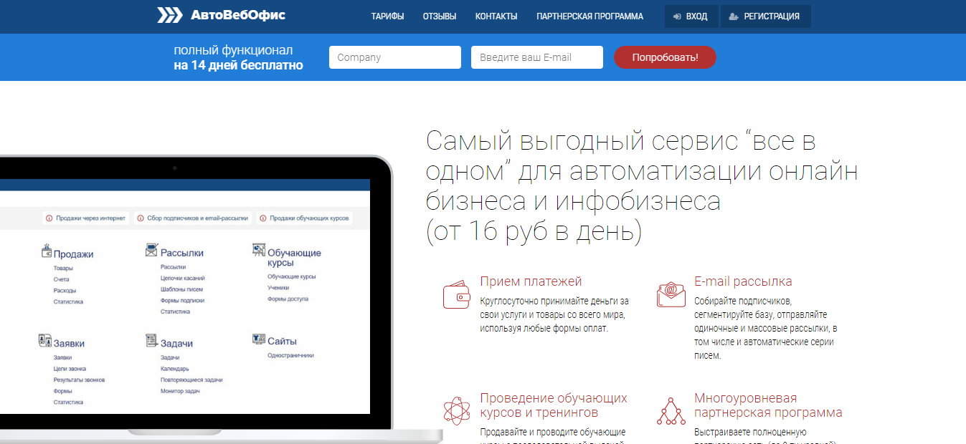This screenshot has width=966, height=444.
Task: Click the АвтоВебОфис logo arrows icon
Action: pyautogui.click(x=170, y=15)
